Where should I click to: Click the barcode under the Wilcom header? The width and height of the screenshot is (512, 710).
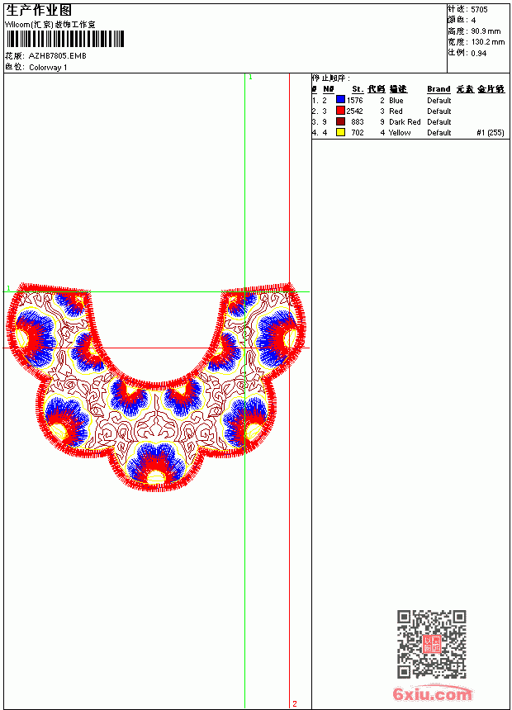[x=64, y=39]
